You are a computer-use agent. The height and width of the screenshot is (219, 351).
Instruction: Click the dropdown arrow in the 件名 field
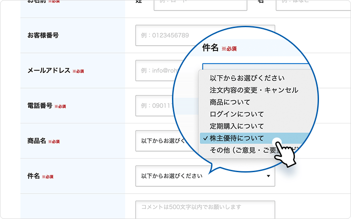[x=268, y=177]
